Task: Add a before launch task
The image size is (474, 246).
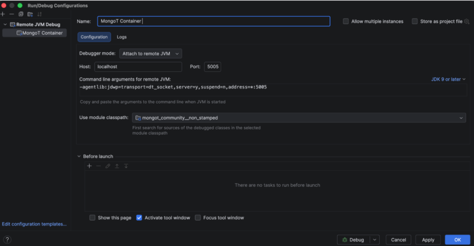Action: pos(89,166)
